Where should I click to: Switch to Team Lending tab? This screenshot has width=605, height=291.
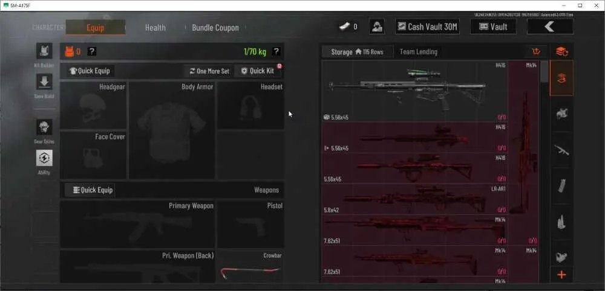[418, 51]
